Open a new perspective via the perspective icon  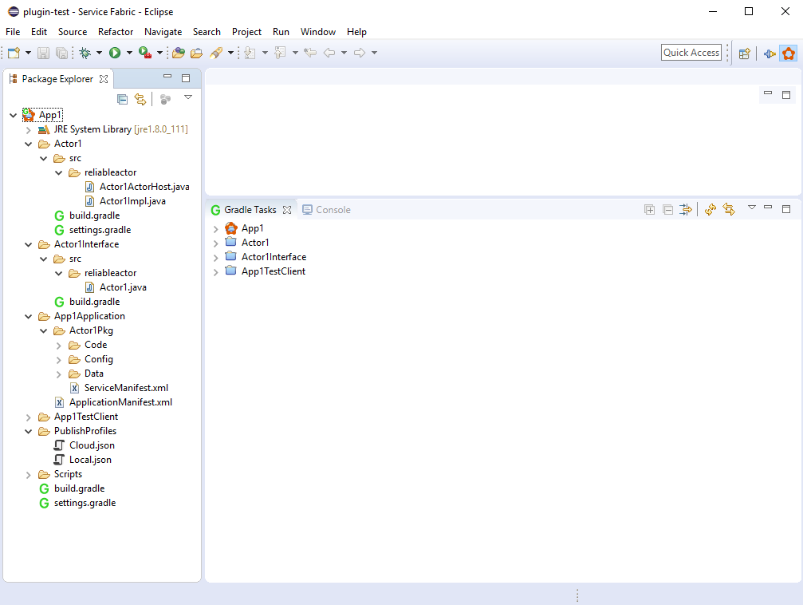coord(744,53)
